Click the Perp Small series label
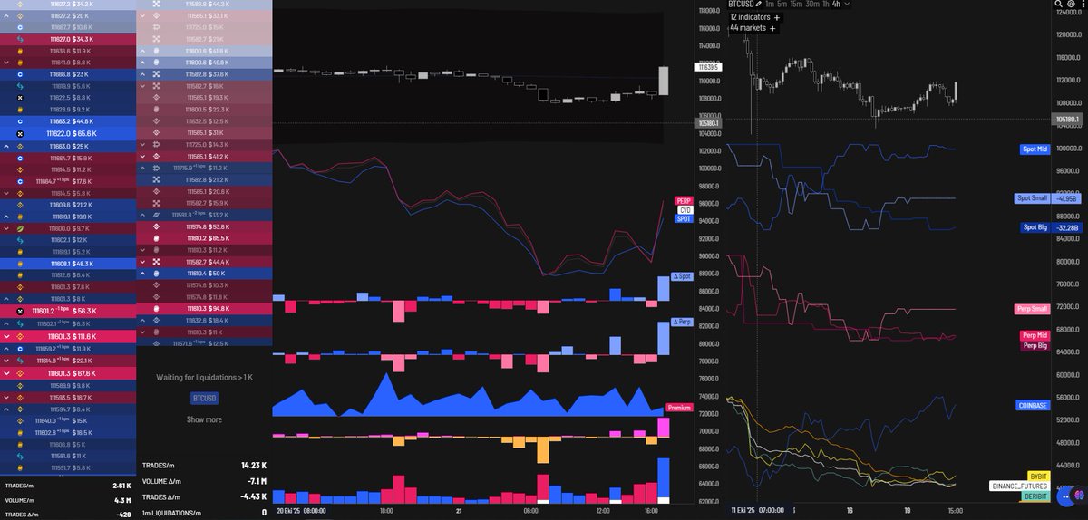 pos(1033,309)
